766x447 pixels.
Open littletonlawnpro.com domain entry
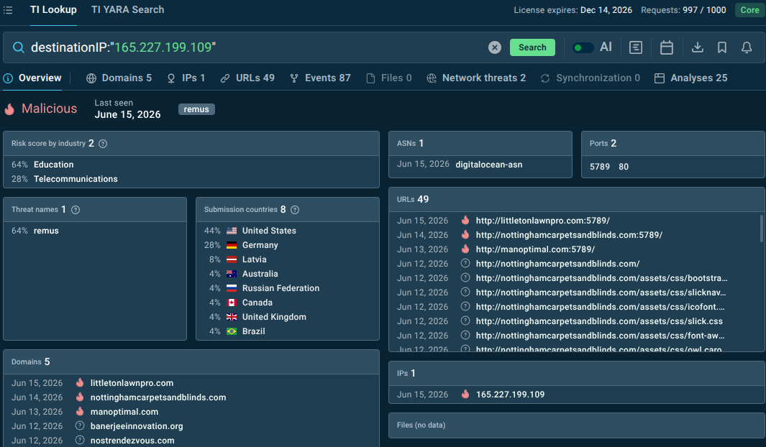(x=132, y=383)
